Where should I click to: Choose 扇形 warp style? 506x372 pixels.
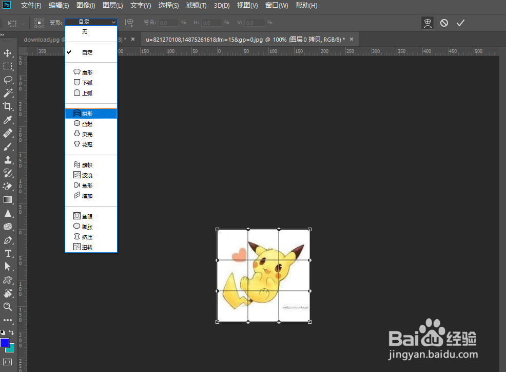click(91, 72)
